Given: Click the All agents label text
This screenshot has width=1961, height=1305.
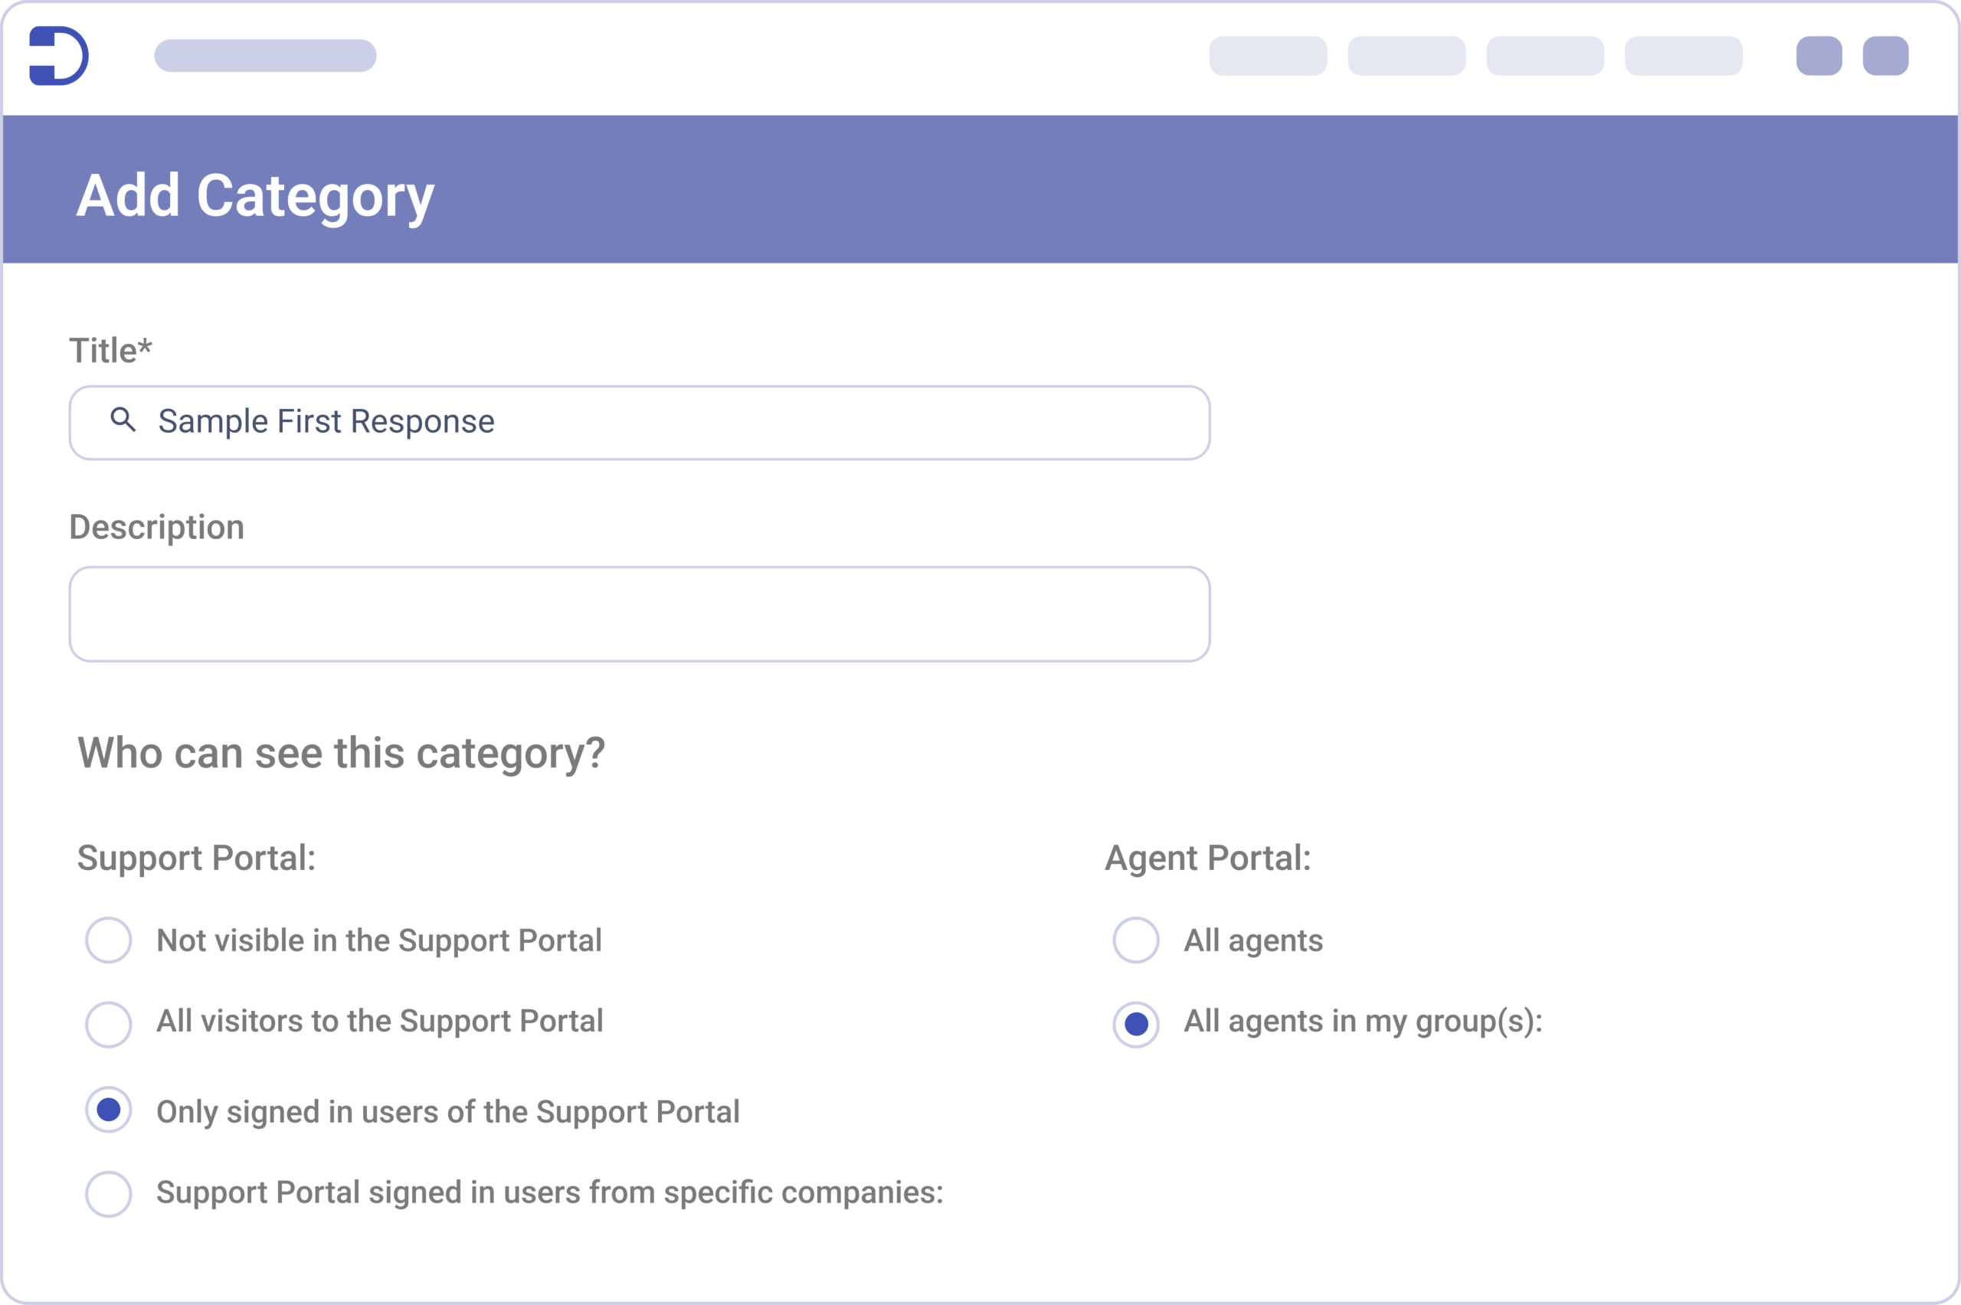Looking at the screenshot, I should (1253, 941).
